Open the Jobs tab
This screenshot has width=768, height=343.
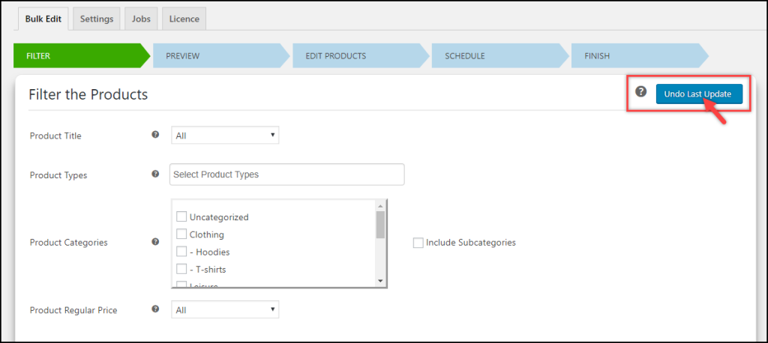[x=141, y=19]
